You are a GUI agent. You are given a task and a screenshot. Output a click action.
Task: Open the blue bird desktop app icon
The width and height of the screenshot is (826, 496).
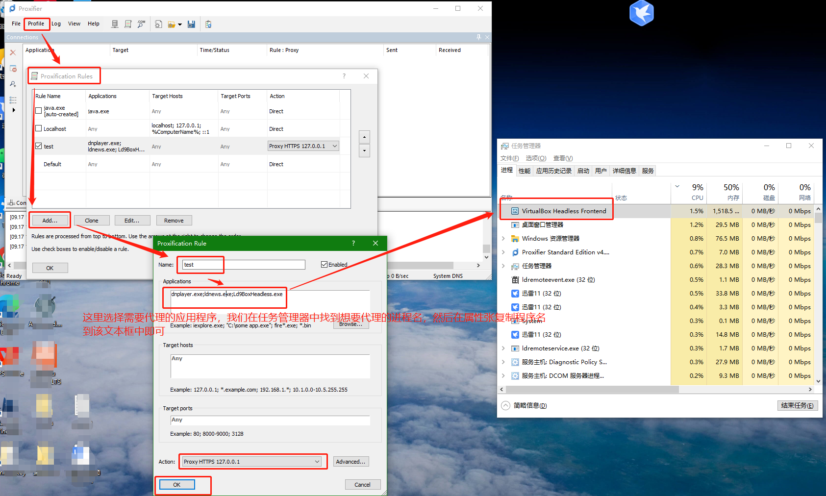[641, 13]
